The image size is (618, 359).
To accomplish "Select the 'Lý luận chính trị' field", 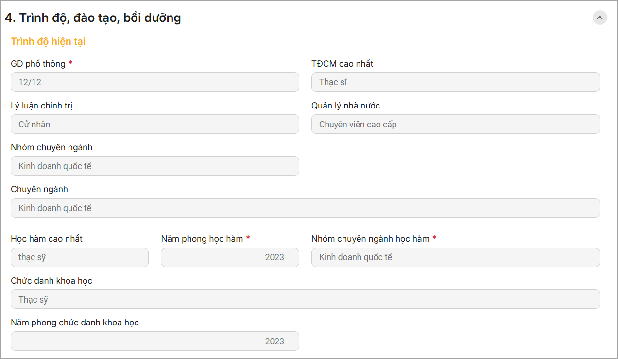I will [x=154, y=124].
